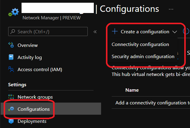Click the Deployments cube icon
This screenshot has width=190, height=128.
point(11,121)
